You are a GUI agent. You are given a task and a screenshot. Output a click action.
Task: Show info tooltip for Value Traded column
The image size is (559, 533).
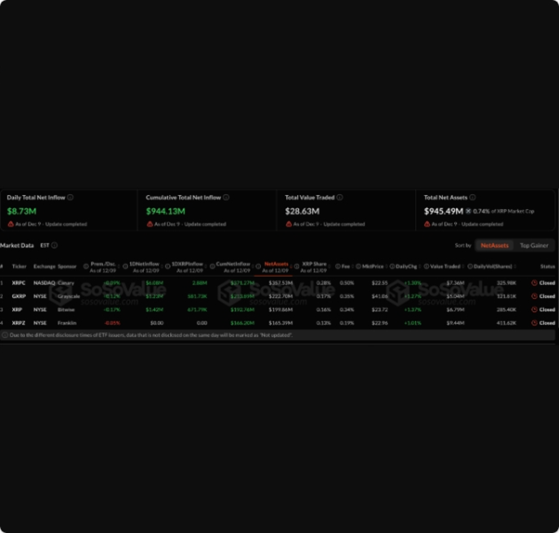click(426, 266)
